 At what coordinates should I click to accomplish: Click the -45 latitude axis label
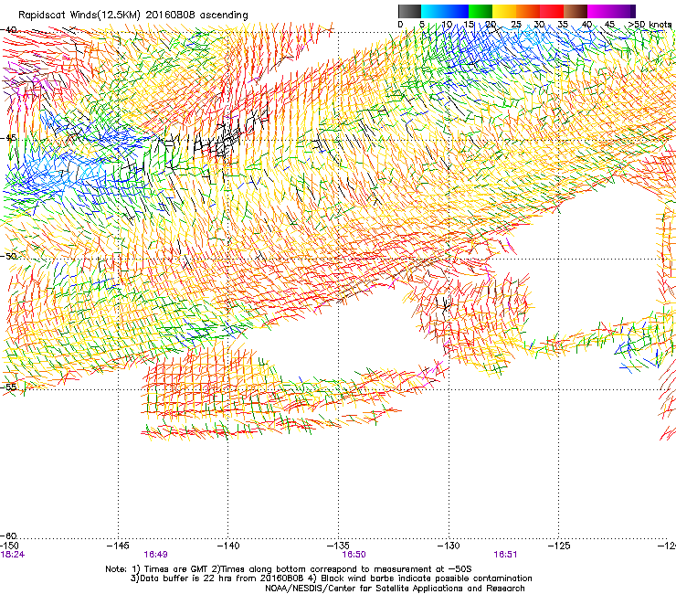[x=8, y=138]
